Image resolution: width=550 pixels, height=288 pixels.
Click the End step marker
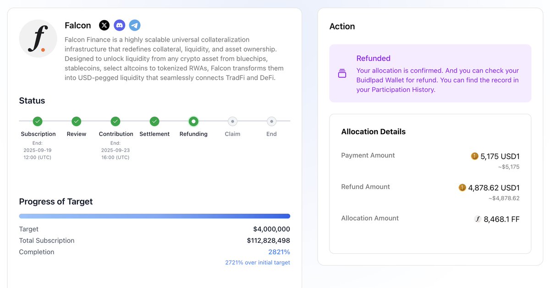pyautogui.click(x=271, y=121)
